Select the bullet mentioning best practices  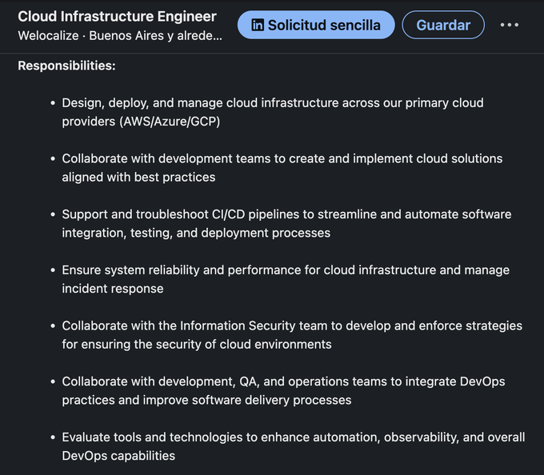[282, 168]
